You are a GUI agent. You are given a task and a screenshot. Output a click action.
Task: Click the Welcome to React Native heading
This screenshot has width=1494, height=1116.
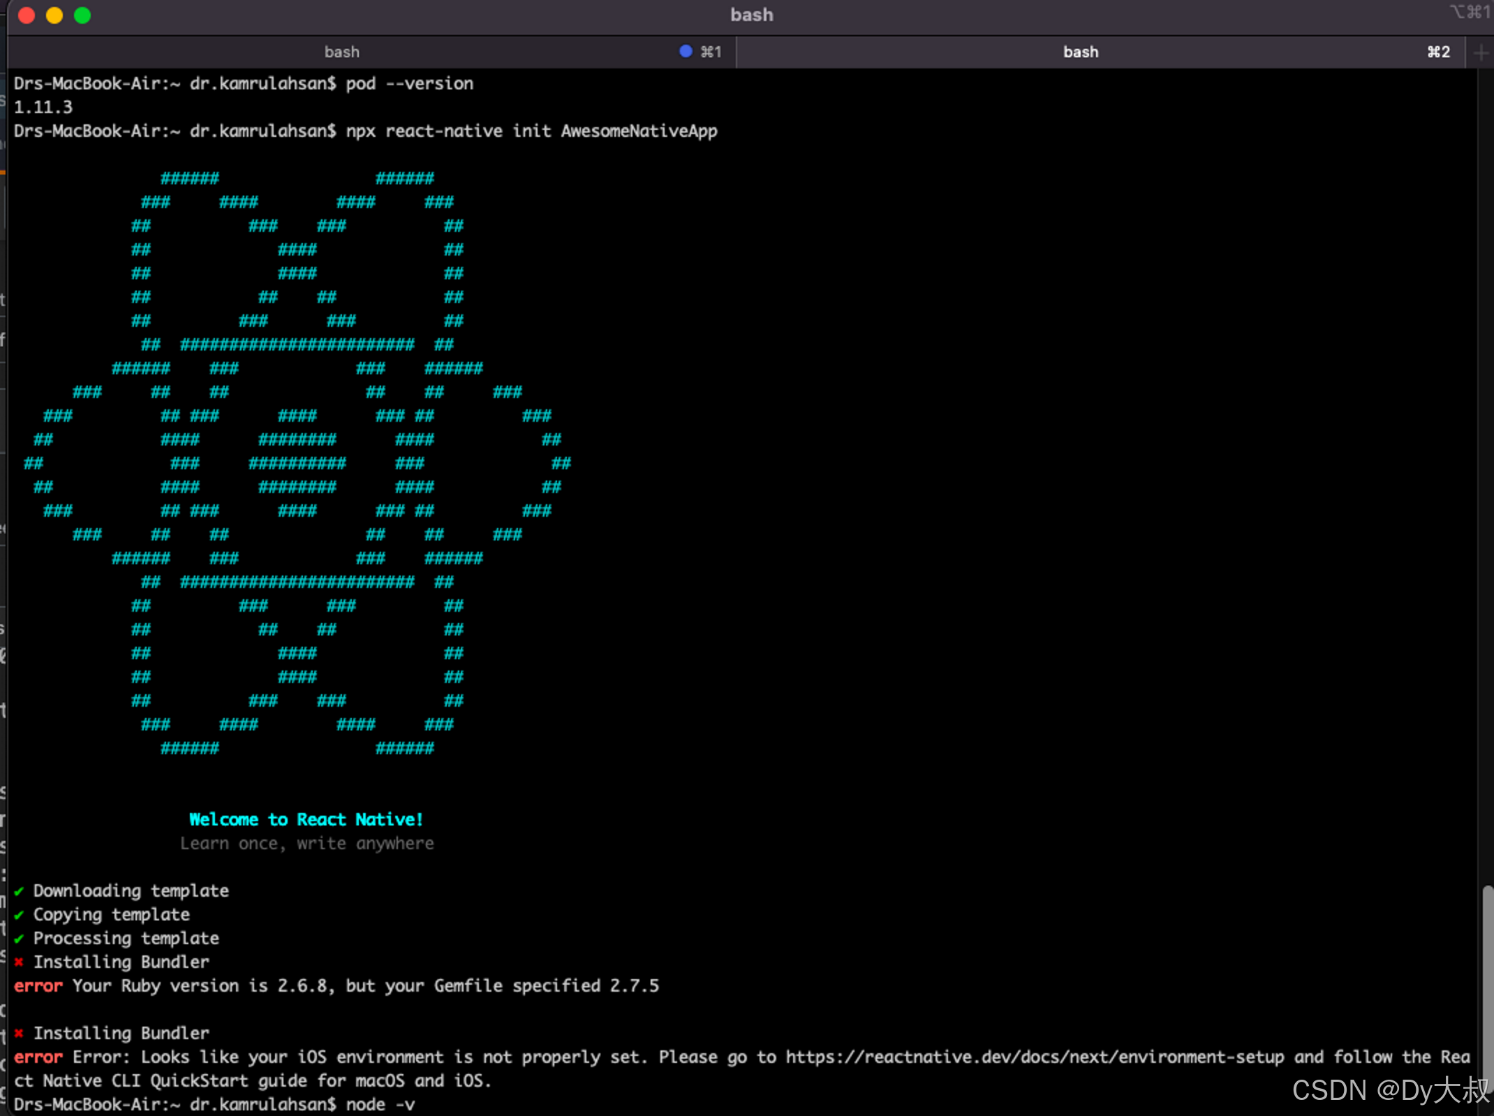coord(306,819)
